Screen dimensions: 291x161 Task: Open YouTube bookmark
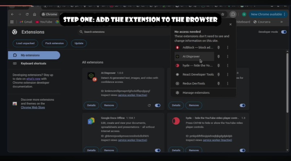point(44,22)
